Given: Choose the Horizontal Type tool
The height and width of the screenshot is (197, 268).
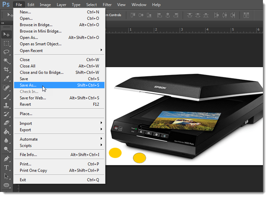Looking at the screenshot, I should coord(6,167).
